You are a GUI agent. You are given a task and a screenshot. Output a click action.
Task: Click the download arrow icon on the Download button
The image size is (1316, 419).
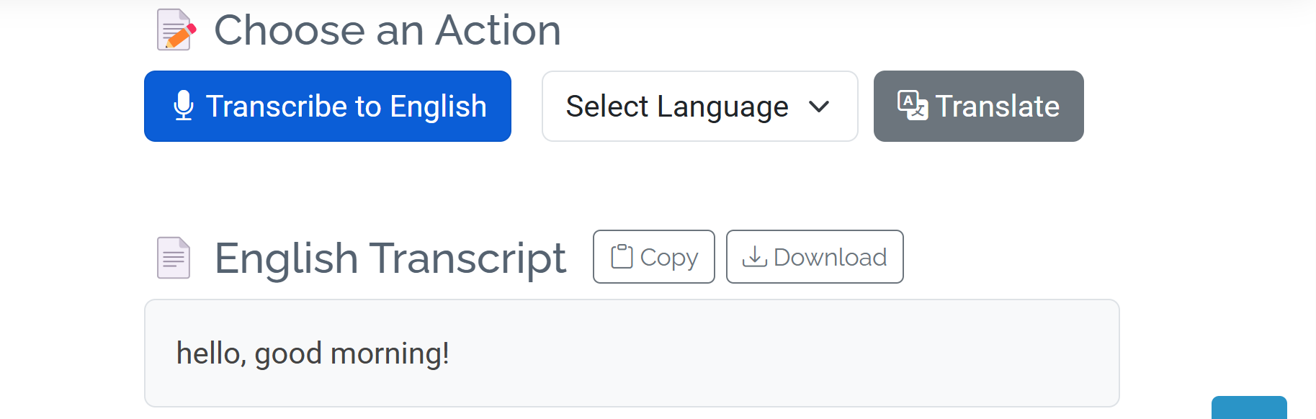click(755, 257)
